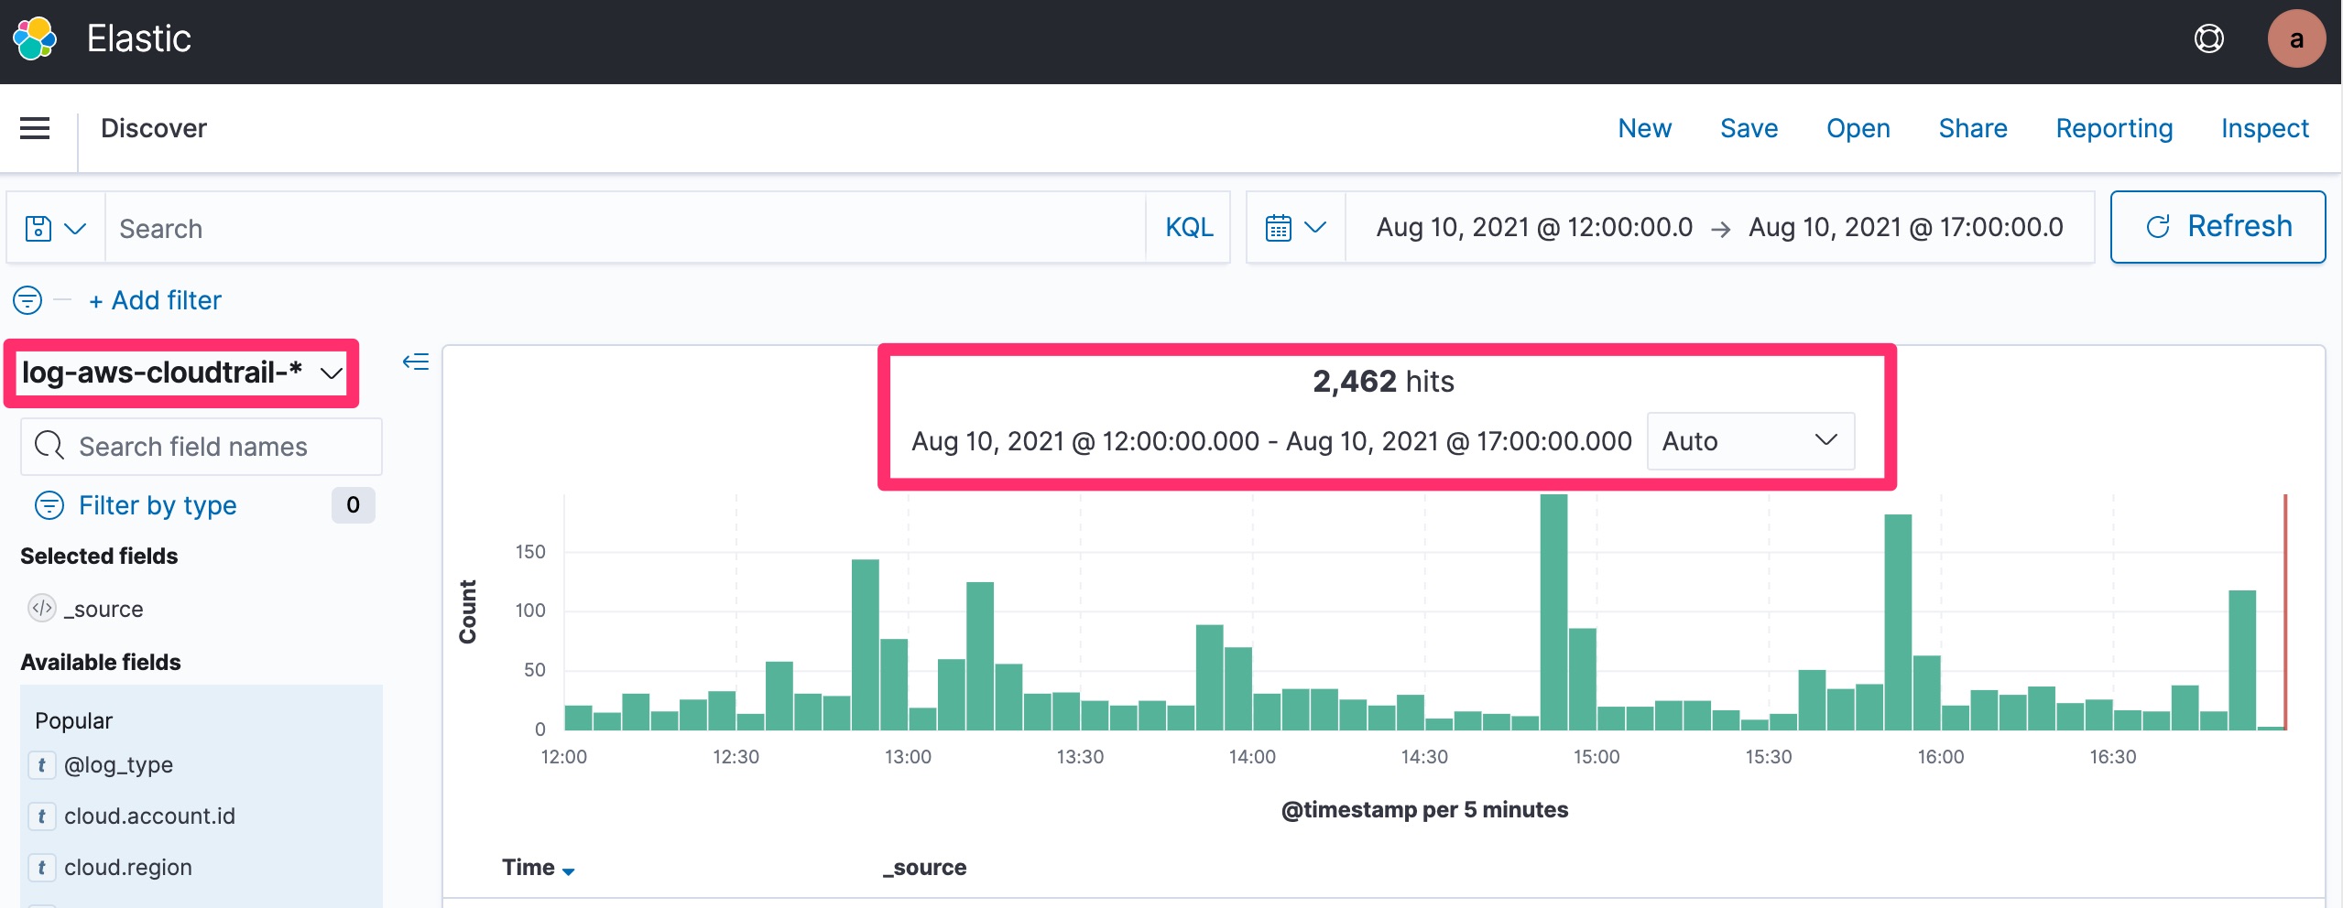Click the string type icon for cloud.account.id
Viewport: 2343px width, 908px height.
41,816
